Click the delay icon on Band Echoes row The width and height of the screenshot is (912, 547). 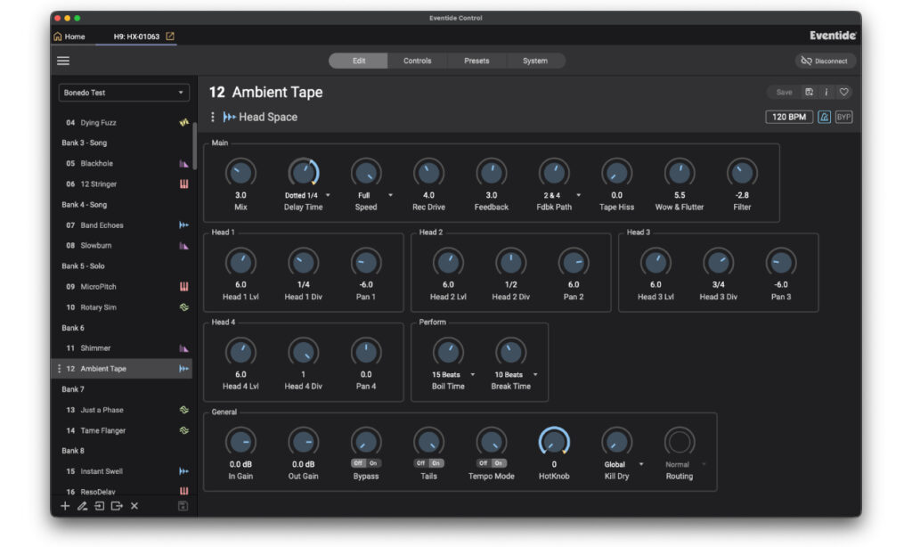point(183,225)
